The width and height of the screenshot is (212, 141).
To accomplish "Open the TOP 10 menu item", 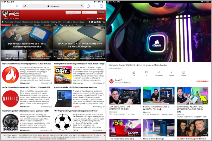I will 61,22.
